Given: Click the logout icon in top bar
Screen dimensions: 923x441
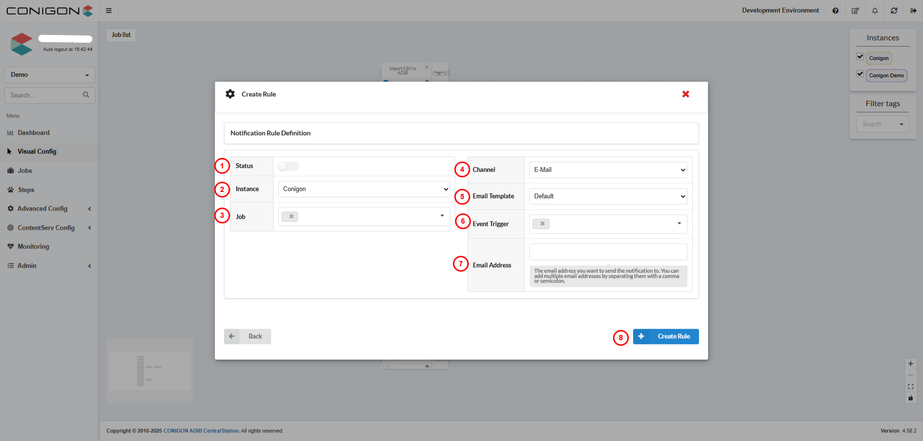Looking at the screenshot, I should pyautogui.click(x=913, y=11).
